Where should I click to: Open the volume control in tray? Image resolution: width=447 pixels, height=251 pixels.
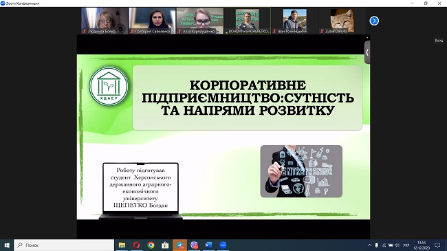(x=397, y=245)
